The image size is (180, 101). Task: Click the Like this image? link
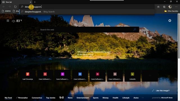[161, 91]
